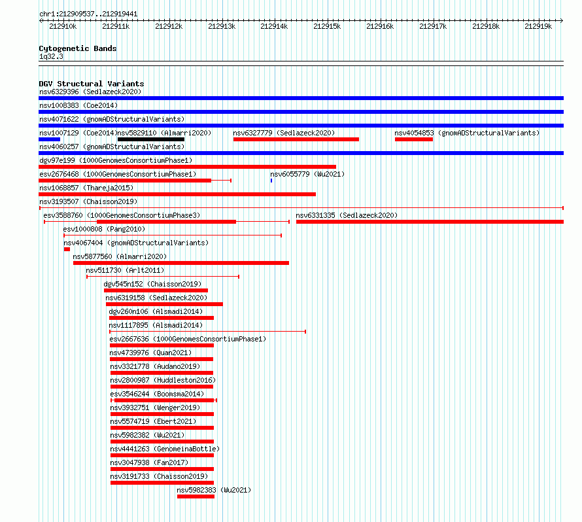Select the tiny nsv6055779 (Wu2021) blue marker

point(271,181)
